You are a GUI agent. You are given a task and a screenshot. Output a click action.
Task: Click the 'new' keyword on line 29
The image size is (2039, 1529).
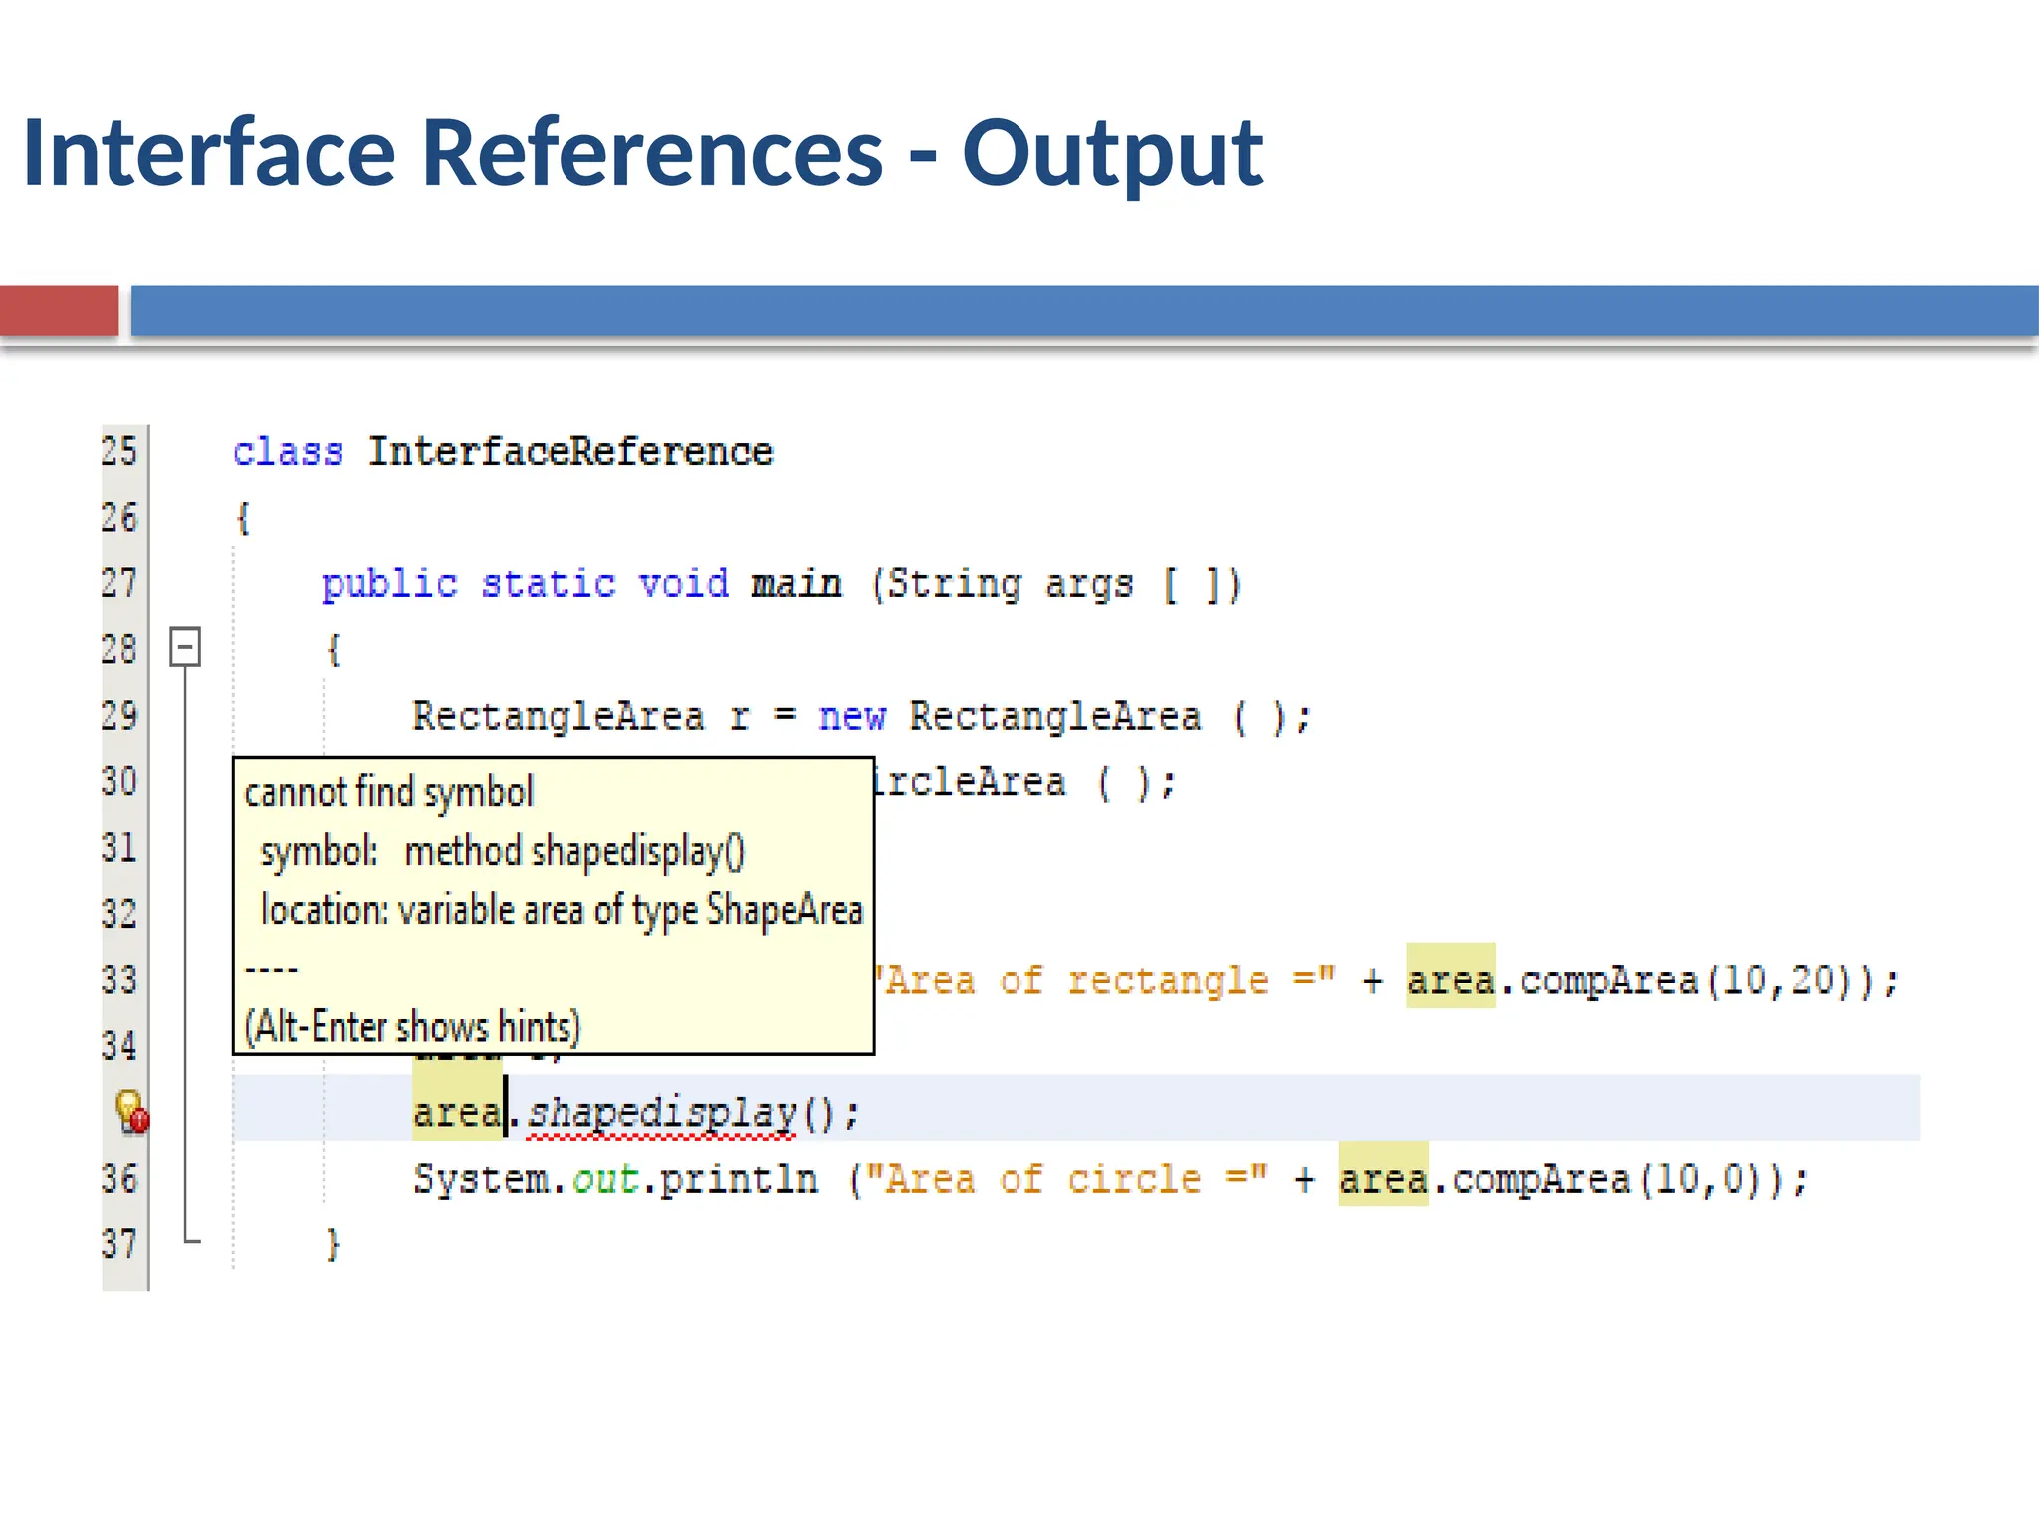pyautogui.click(x=852, y=717)
